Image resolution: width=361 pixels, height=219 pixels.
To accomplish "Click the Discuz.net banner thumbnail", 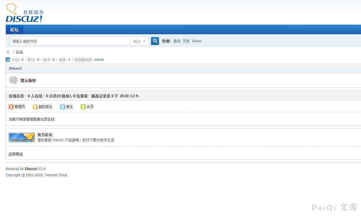I will pos(22,137).
